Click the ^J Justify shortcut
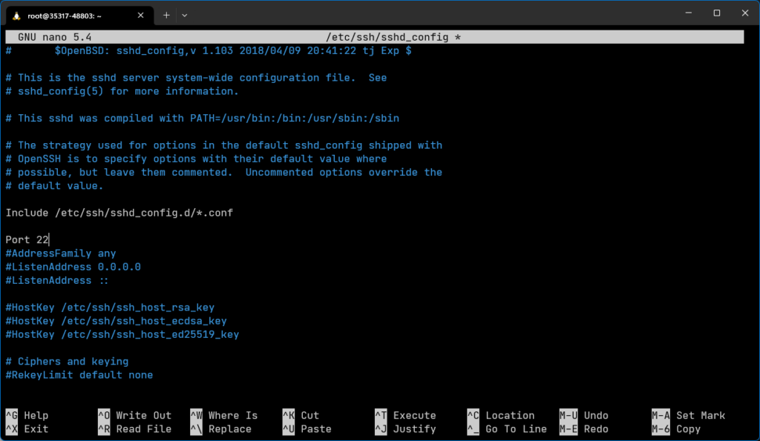The height and width of the screenshot is (441, 760). tap(406, 429)
